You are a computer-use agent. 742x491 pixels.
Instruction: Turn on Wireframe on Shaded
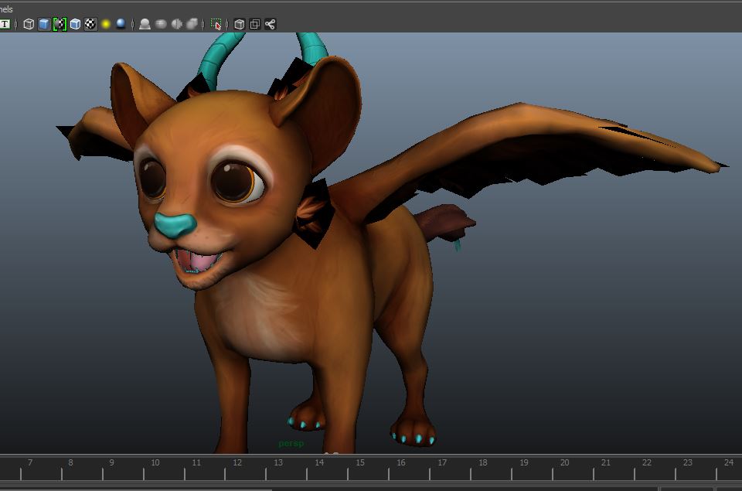coord(75,24)
